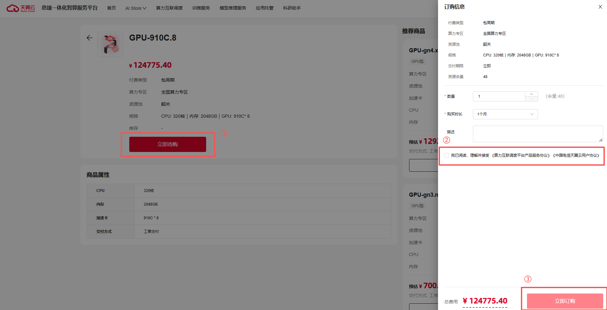Go to 算力互联调度 in the navigation
Screen dimensions: 607x310
coord(169,8)
